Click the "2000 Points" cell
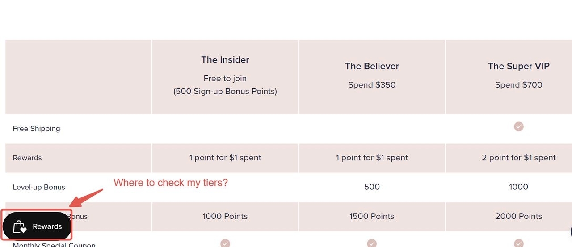Image resolution: width=572 pixels, height=247 pixels. (x=518, y=216)
